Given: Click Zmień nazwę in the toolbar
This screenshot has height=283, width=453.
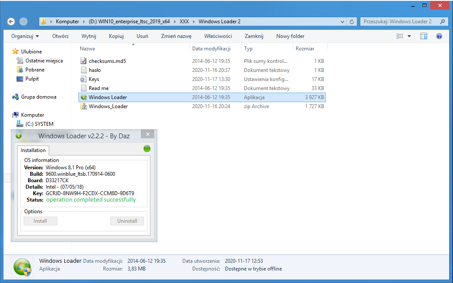Looking at the screenshot, I should coord(176,36).
